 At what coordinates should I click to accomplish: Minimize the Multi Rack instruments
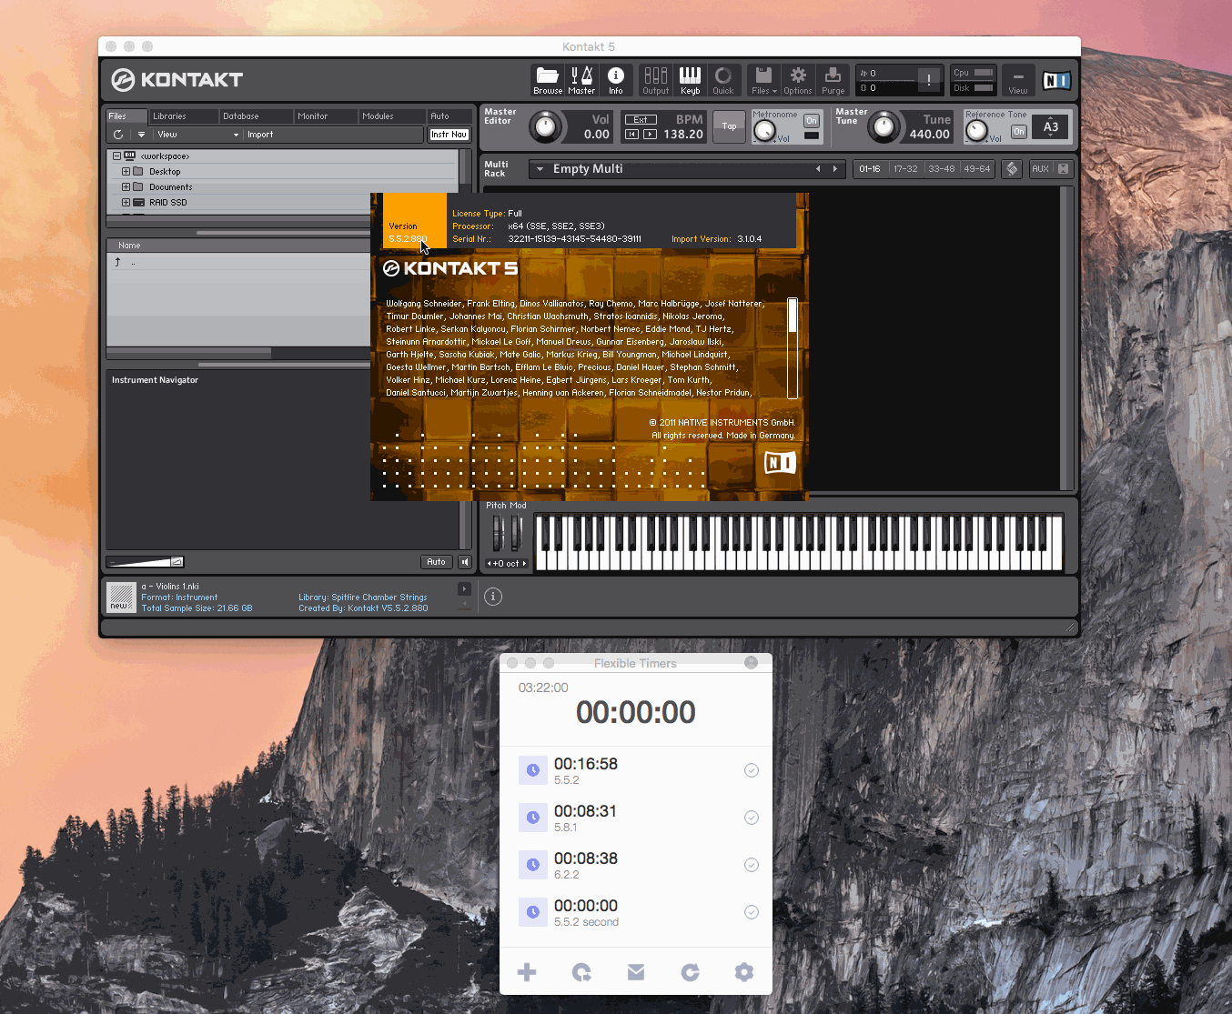coord(1063,169)
